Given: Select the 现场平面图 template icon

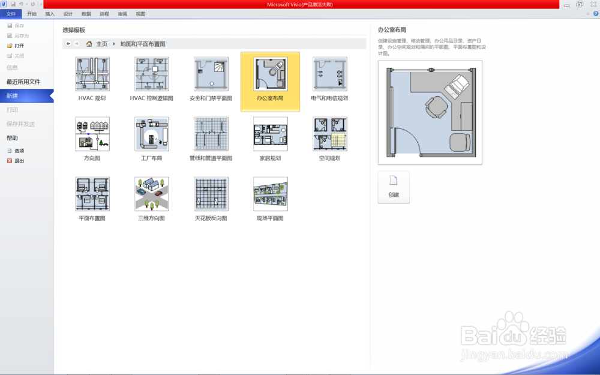Looking at the screenshot, I should tap(270, 194).
